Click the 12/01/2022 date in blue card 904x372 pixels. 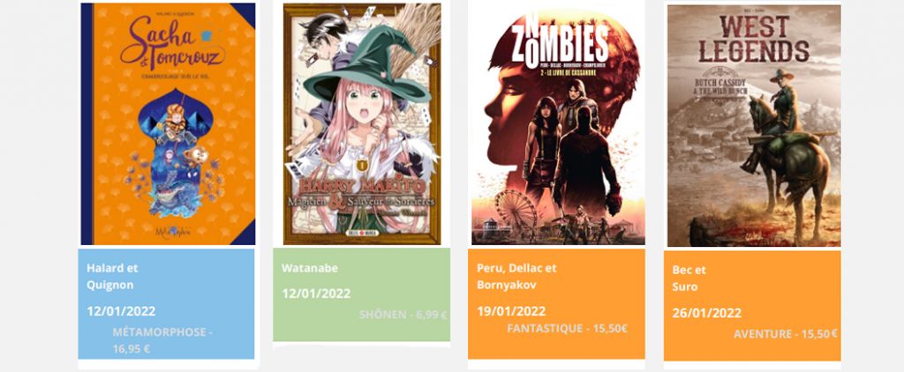tap(121, 311)
